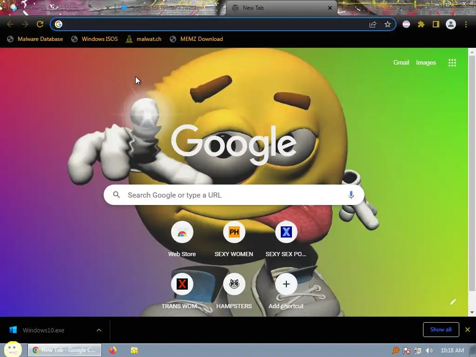This screenshot has width=476, height=357.
Task: Launch Firefox from the taskbar
Action: tap(113, 350)
